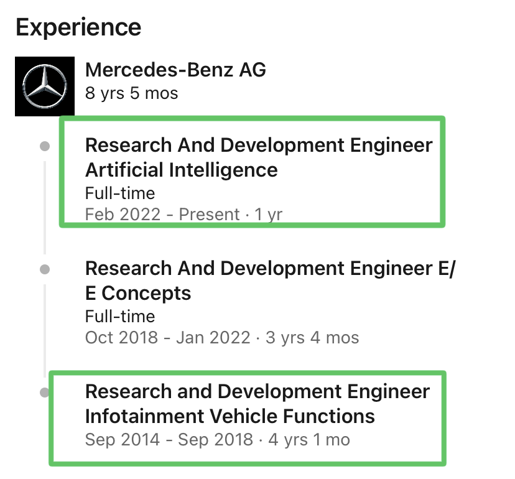Viewport: 515px width, 479px height.
Task: Open the Mercedes-Benz AG company link
Action: tap(175, 70)
